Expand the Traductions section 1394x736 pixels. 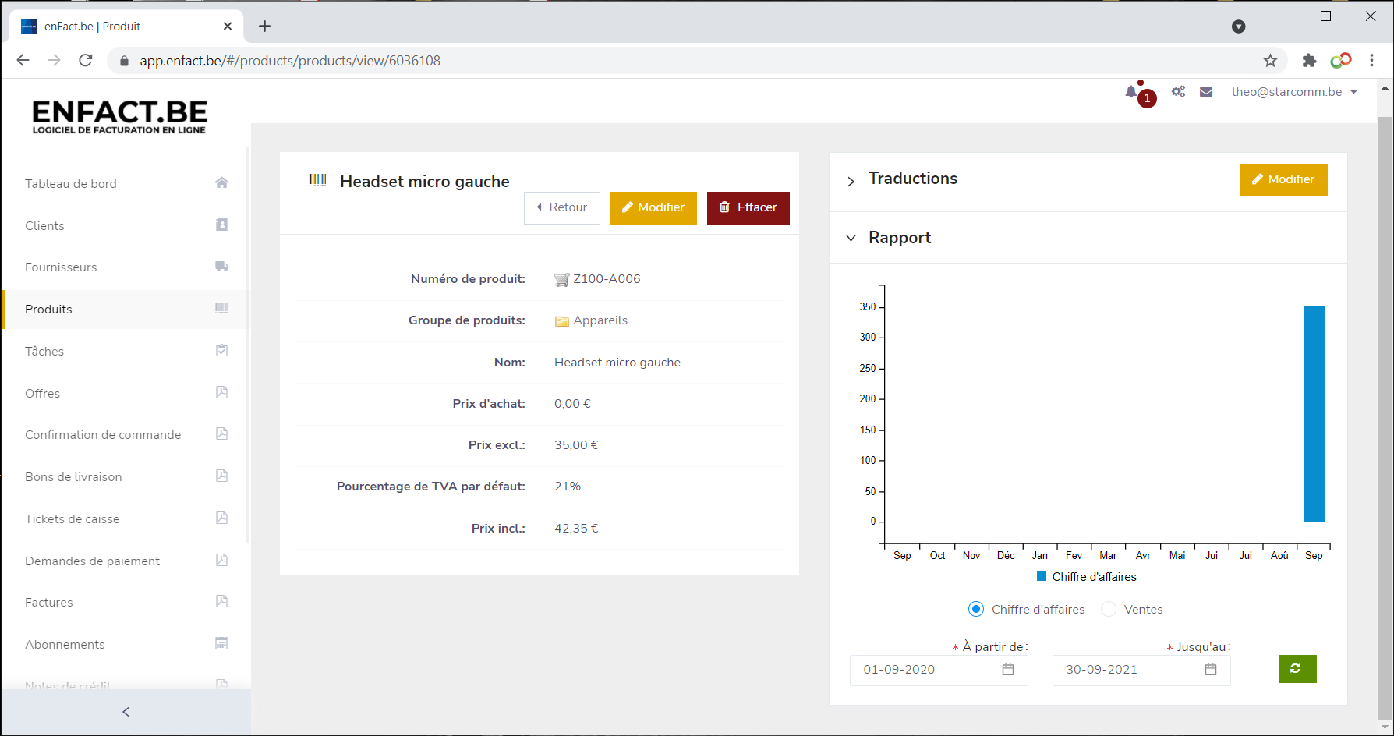click(x=851, y=181)
